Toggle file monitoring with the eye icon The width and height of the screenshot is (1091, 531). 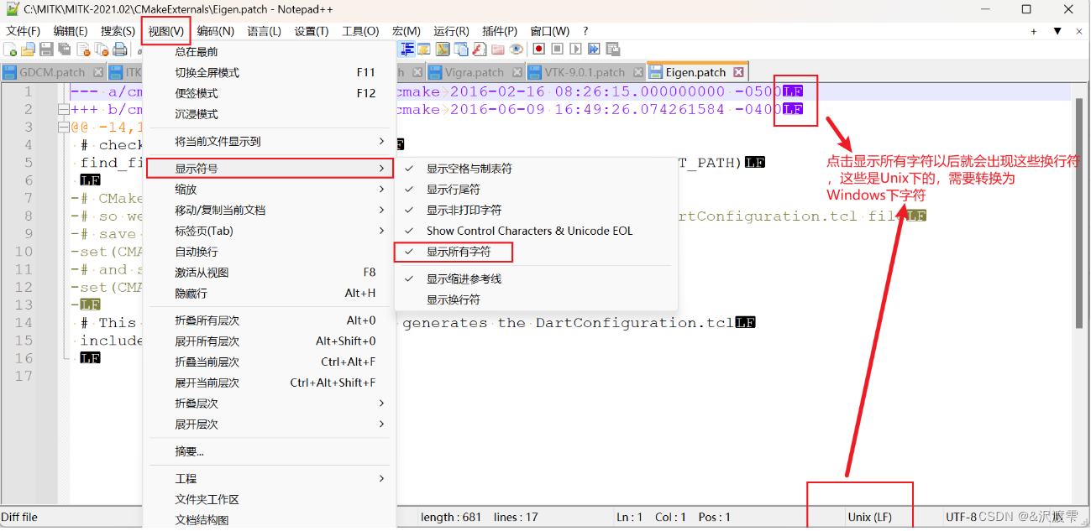point(516,49)
